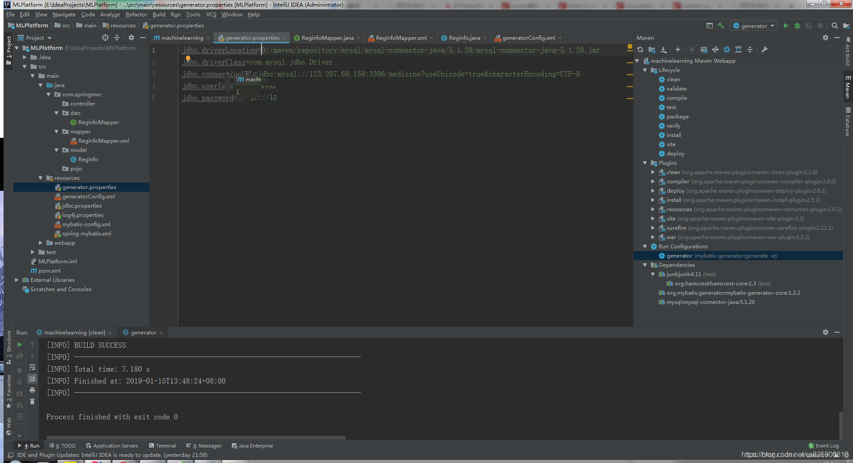Screen dimensions: 853x463
Task: Collapse the src folder node
Action: pos(25,67)
